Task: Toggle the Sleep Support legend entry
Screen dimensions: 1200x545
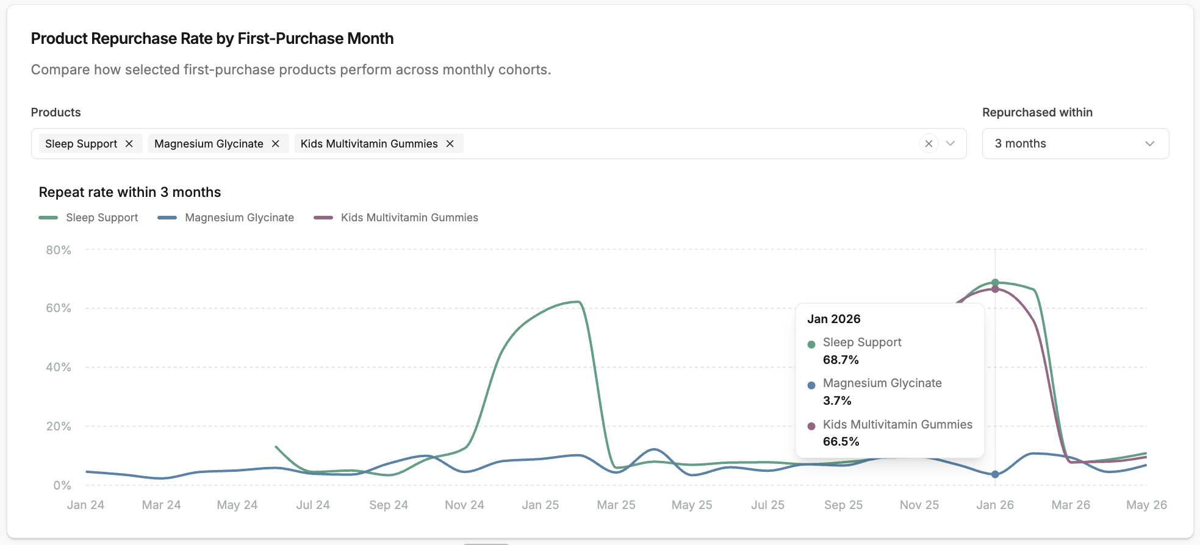Action: [88, 218]
